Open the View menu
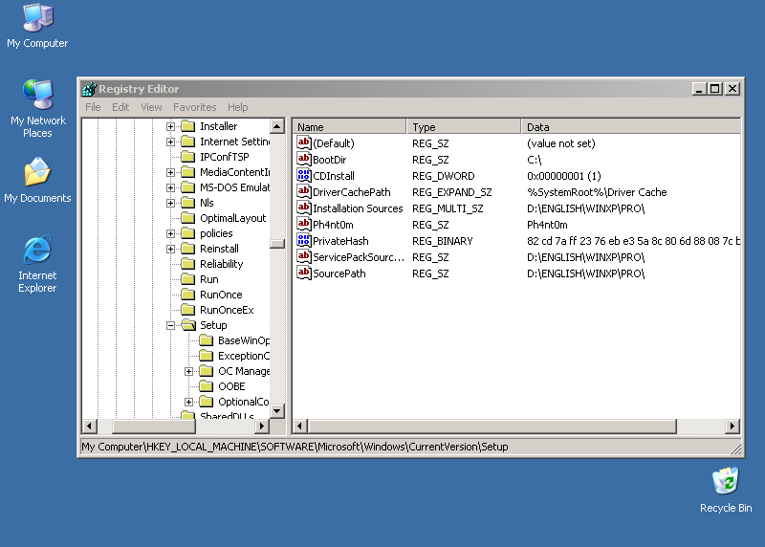 coord(151,107)
